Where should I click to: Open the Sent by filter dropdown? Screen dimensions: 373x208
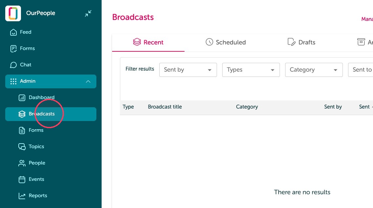tap(188, 70)
